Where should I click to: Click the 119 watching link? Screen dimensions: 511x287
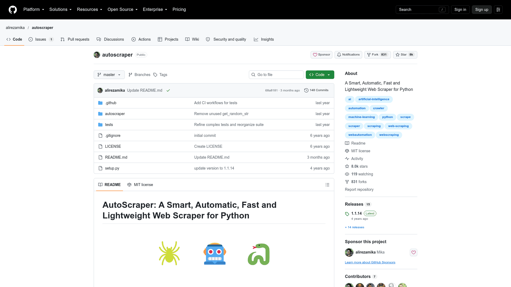tap(359, 174)
